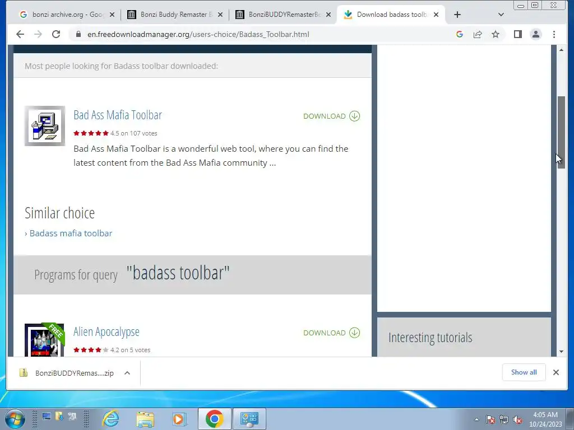Click the page scrollbar down arrow

[561, 352]
